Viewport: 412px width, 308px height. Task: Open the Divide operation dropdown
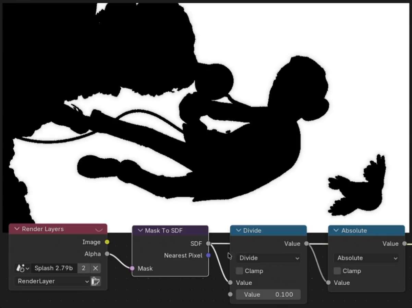coord(268,258)
